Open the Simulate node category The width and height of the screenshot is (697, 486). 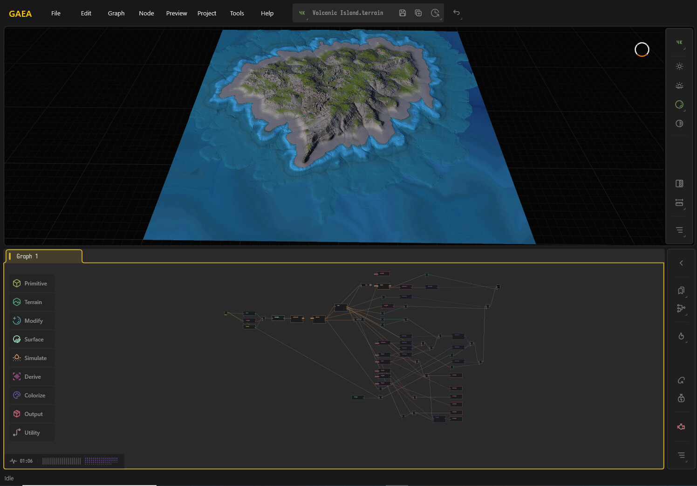32,358
